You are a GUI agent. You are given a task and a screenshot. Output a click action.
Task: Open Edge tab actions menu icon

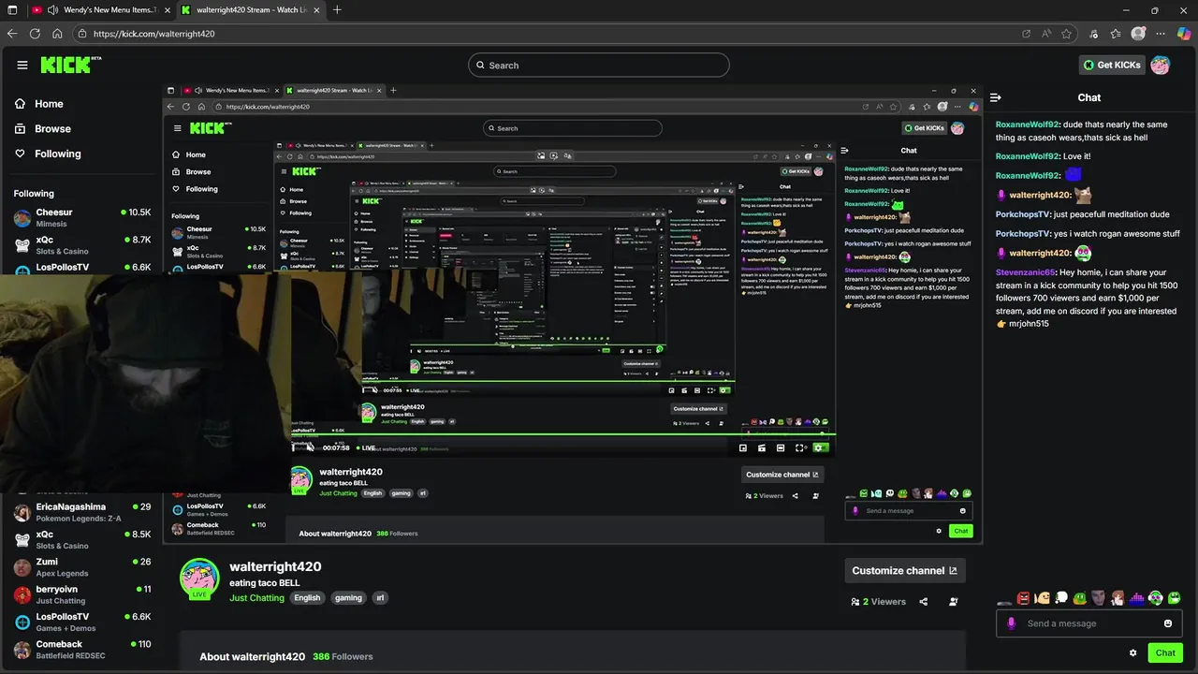(x=12, y=10)
